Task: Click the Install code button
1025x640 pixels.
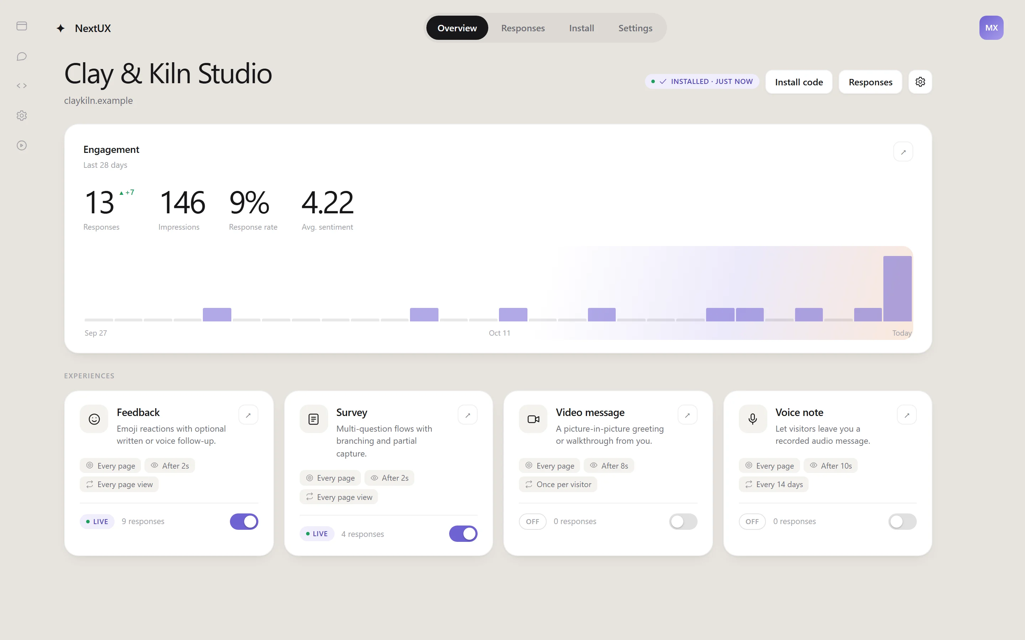Action: pyautogui.click(x=799, y=82)
